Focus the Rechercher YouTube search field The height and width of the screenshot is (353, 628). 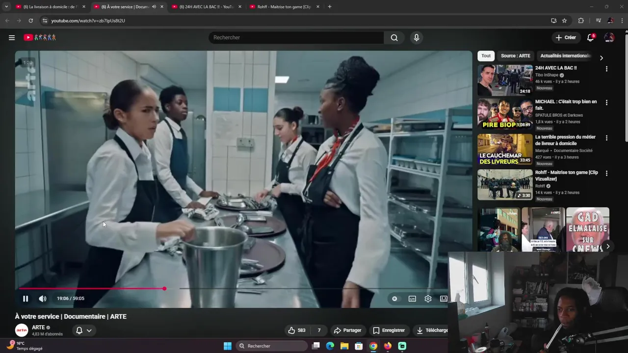pos(296,38)
